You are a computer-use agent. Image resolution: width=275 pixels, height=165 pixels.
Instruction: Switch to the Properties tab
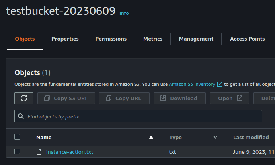click(65, 39)
